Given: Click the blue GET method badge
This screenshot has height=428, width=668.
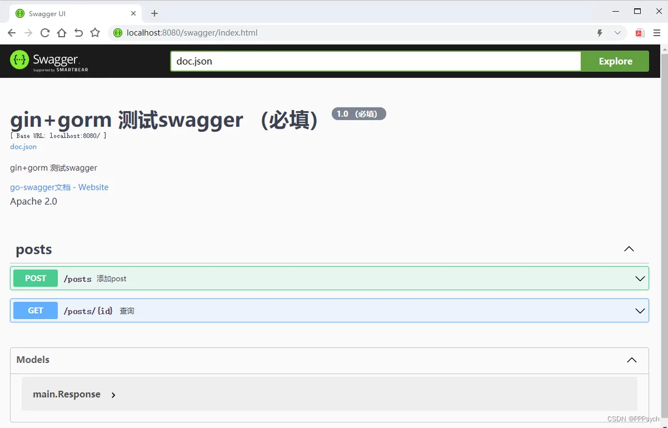Looking at the screenshot, I should [x=36, y=311].
